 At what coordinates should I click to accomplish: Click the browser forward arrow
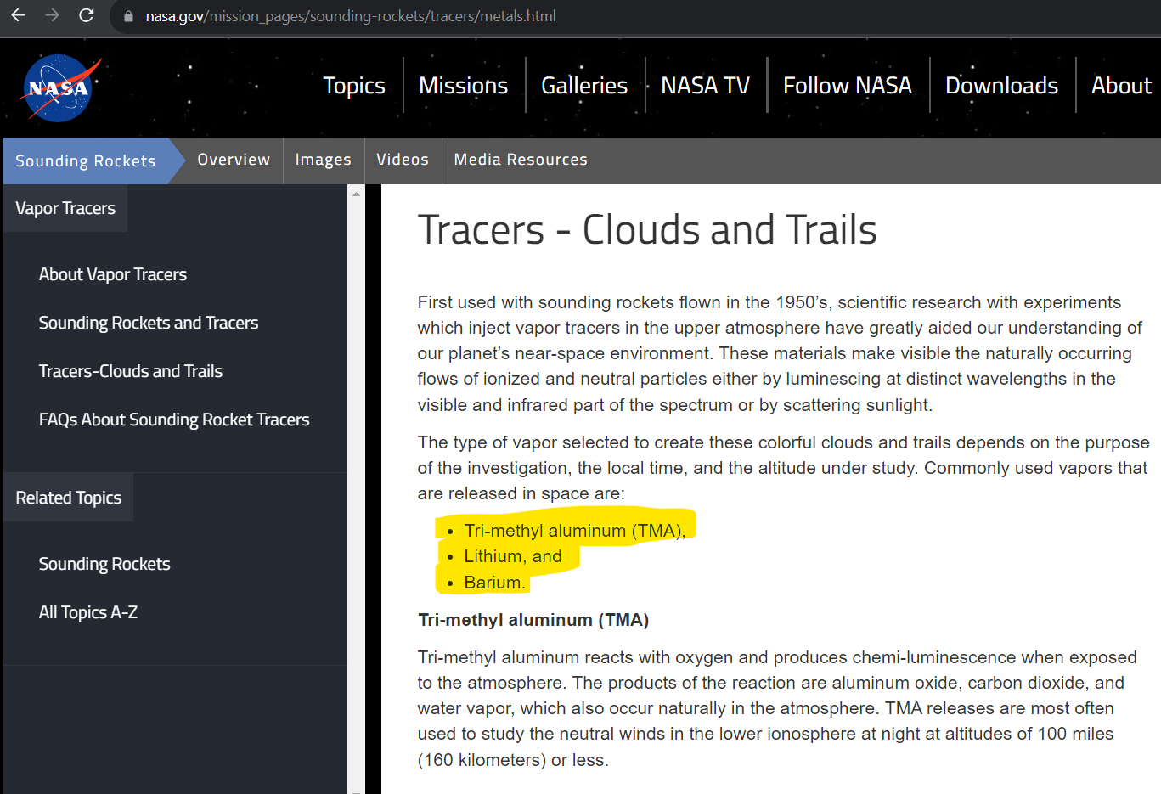(52, 15)
